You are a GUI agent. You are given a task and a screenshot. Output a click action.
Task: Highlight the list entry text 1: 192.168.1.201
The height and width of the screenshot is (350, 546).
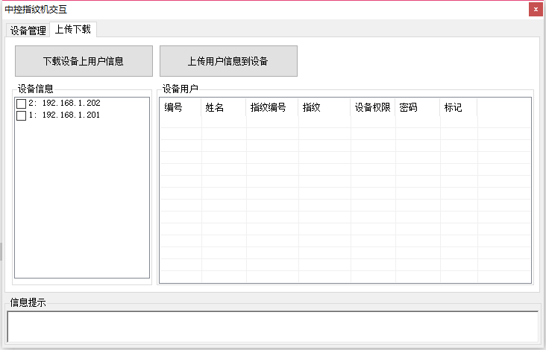click(x=64, y=115)
